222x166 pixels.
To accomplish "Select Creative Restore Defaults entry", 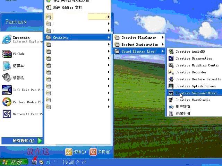I will tap(198, 79).
